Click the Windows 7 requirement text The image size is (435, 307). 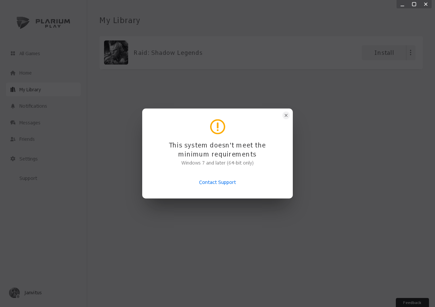pos(217,163)
